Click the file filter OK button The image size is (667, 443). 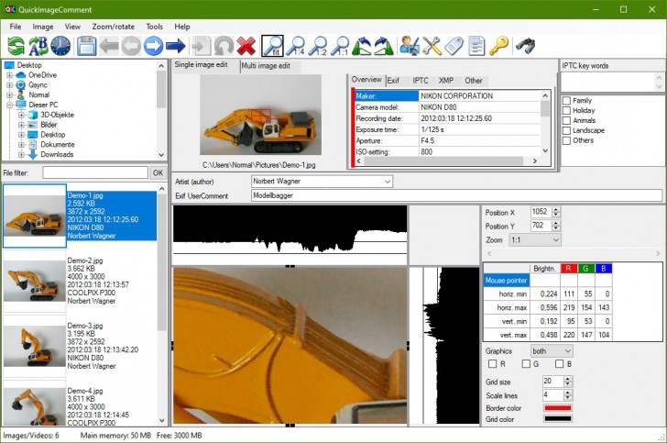coord(158,173)
